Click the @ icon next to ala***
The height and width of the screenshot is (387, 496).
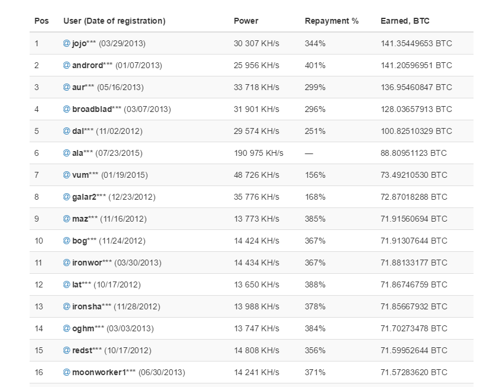[x=67, y=153]
